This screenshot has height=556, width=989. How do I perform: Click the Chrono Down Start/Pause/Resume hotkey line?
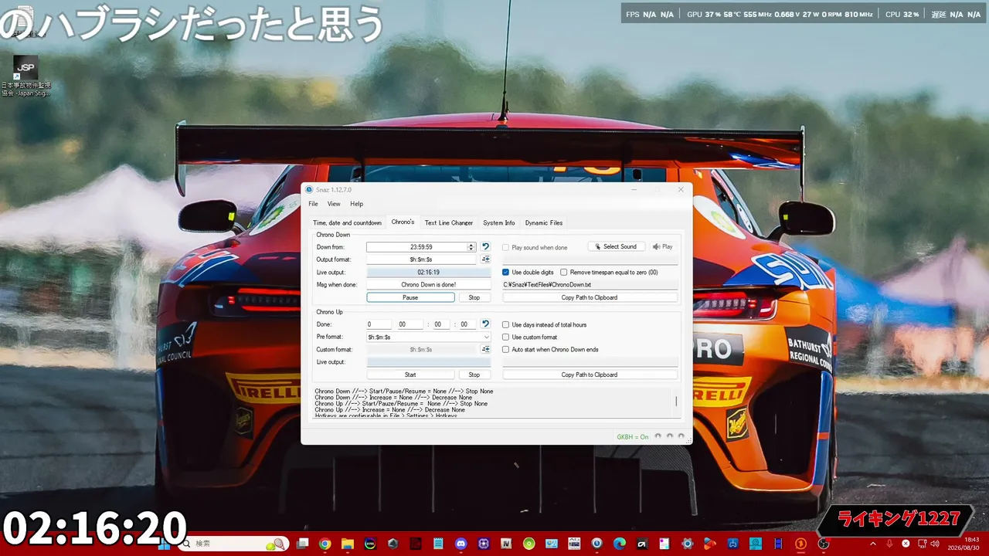pos(404,392)
